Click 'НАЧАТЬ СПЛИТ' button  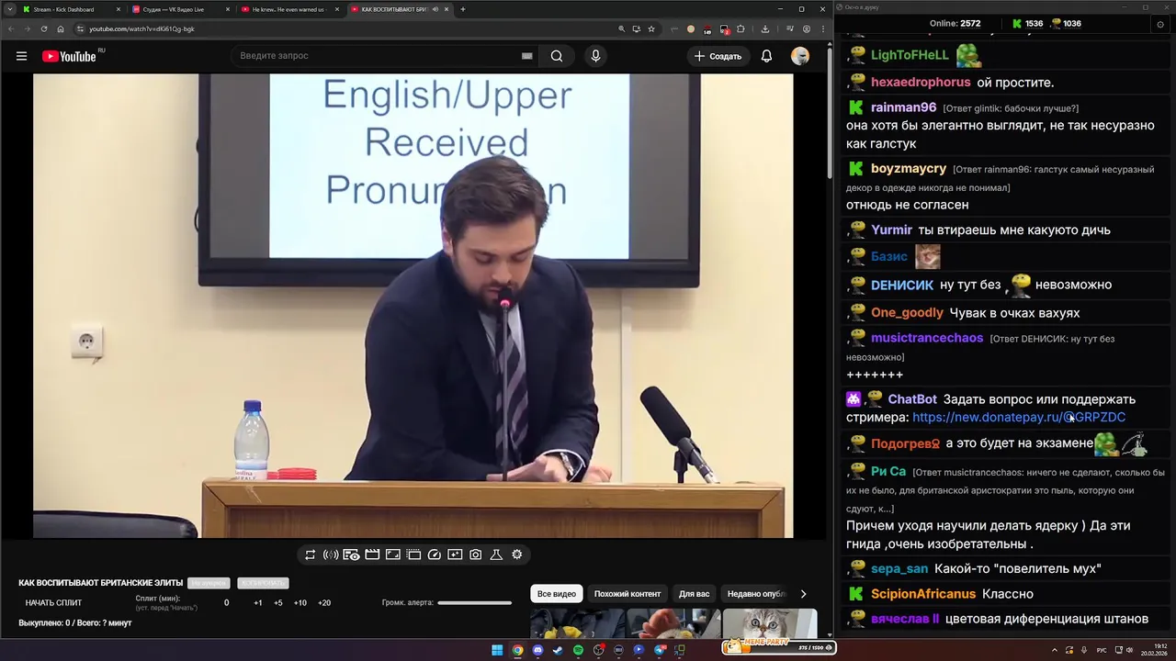(53, 603)
